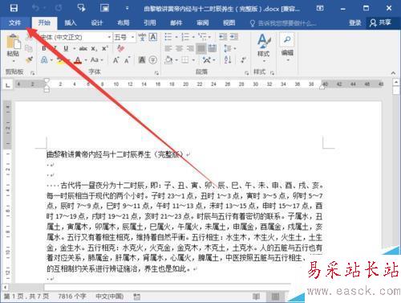Switch to the 引用 (References) tab

point(150,23)
